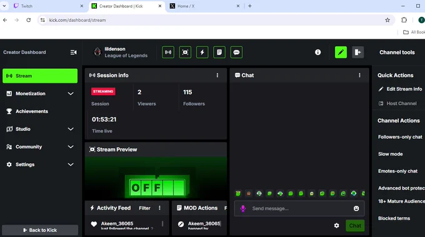
Task: View site information icon in address bar
Action: tap(42, 20)
